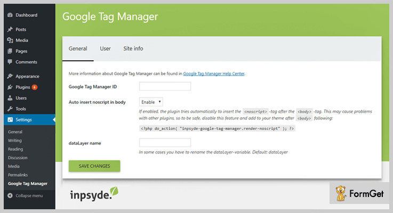393x213 pixels.
Task: Click the php do_action code snippet
Action: pos(217,128)
